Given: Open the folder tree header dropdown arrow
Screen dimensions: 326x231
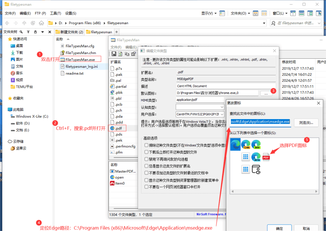Looking at the screenshot, I should coord(42,32).
